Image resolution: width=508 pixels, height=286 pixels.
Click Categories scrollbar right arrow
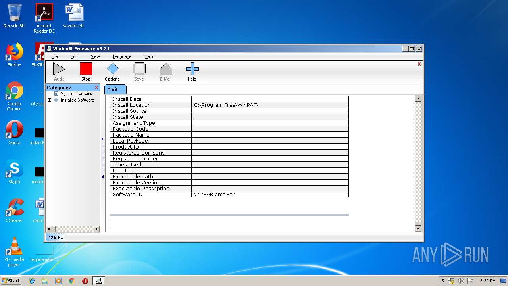(96, 229)
